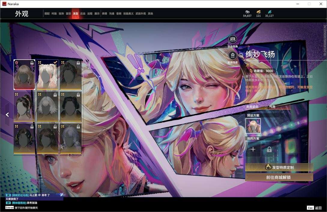Select the locked dark updo hairstyle in top row
327x212 pixels.
point(71,75)
